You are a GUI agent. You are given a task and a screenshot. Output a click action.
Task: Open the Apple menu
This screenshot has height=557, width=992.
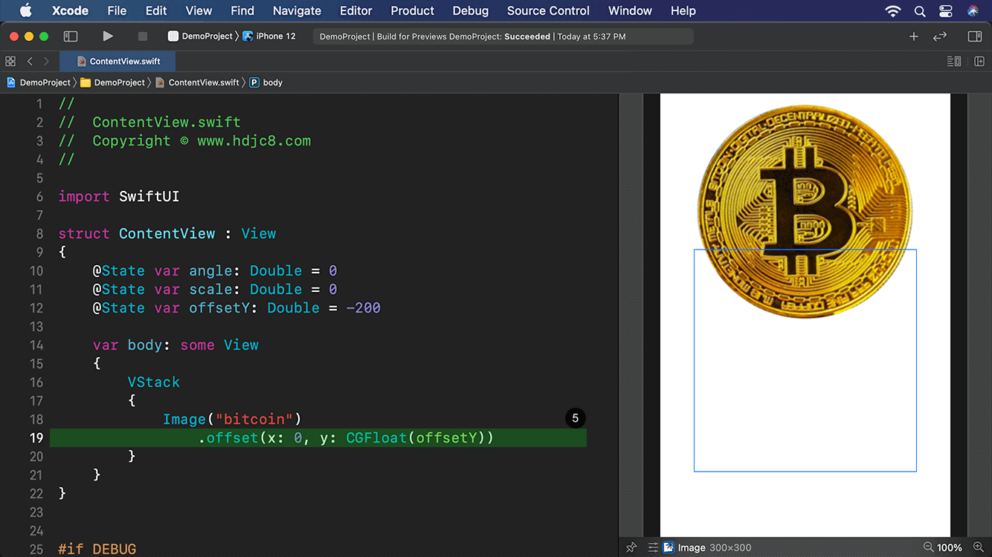click(x=25, y=10)
